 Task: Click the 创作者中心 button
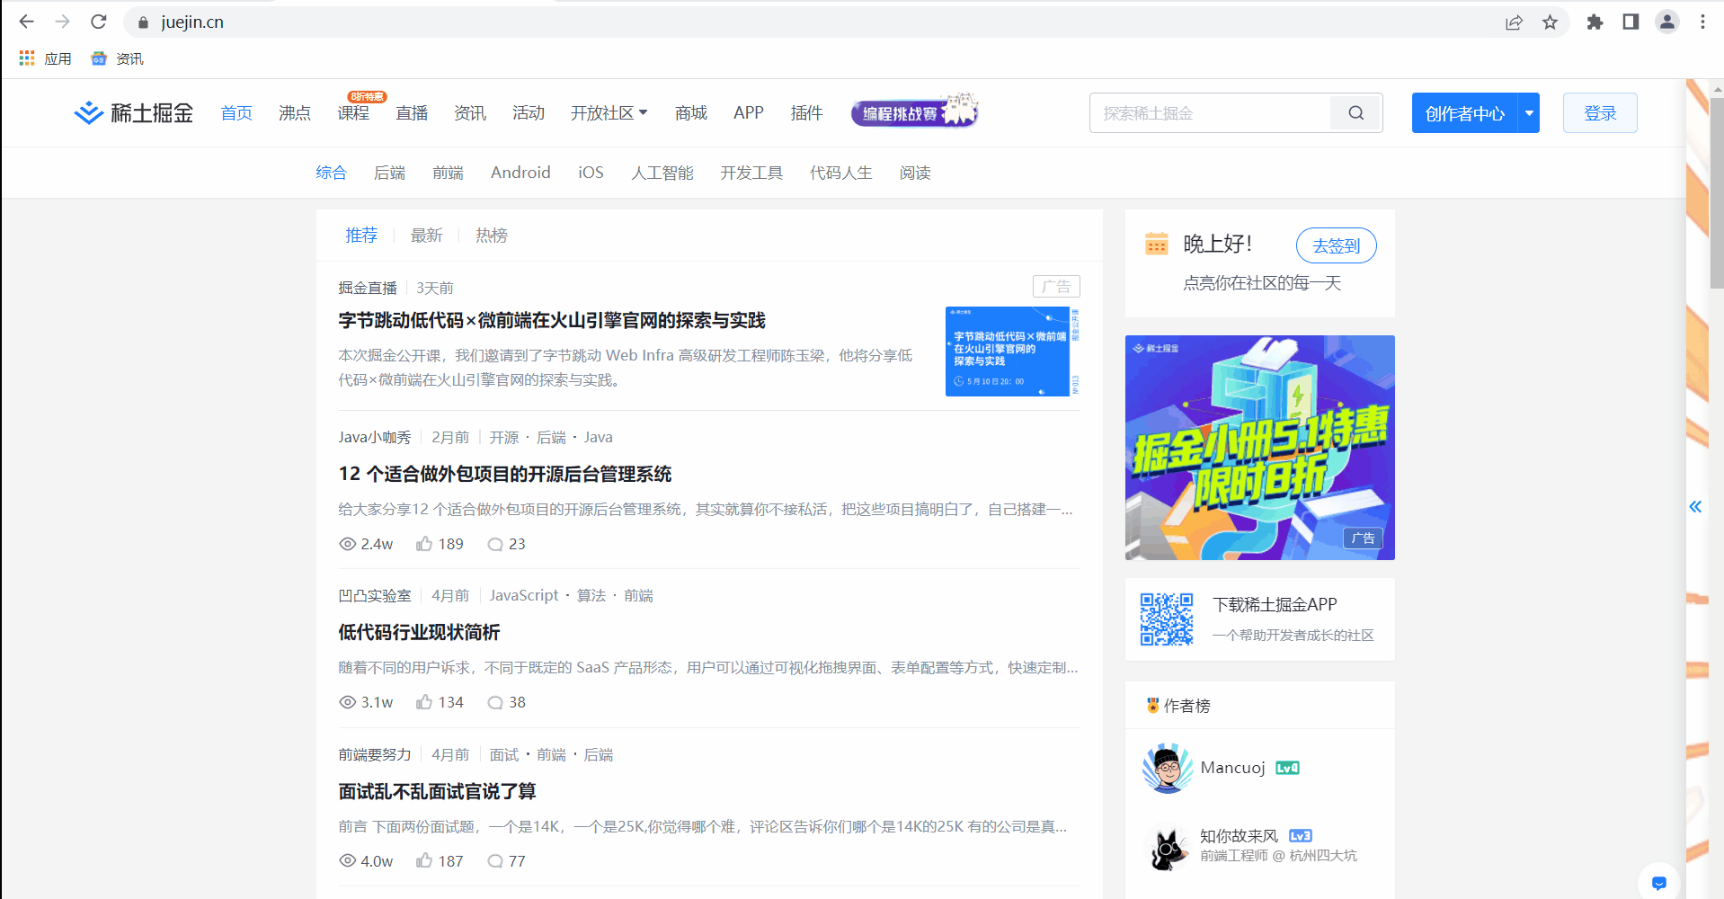pyautogui.click(x=1465, y=113)
